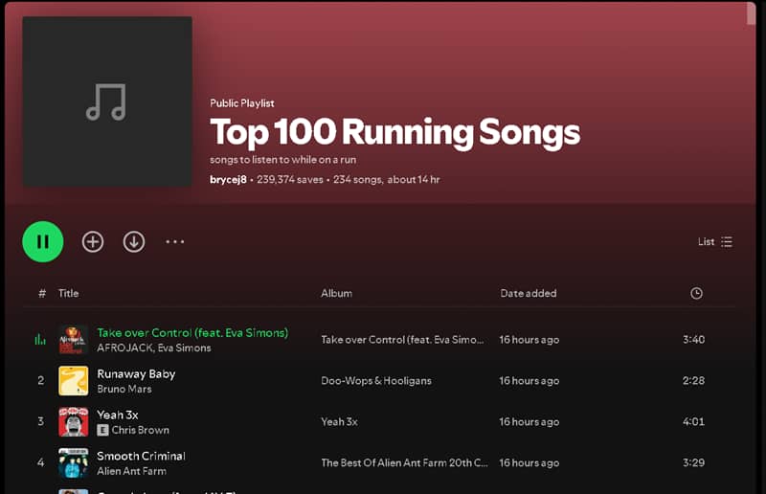Open the Alien Ant Farm artist link
This screenshot has height=494, width=766.
pos(131,471)
